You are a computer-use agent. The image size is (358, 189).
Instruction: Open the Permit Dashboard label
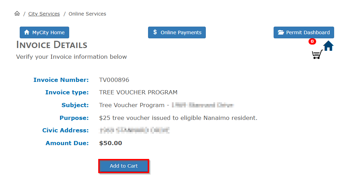coord(308,32)
